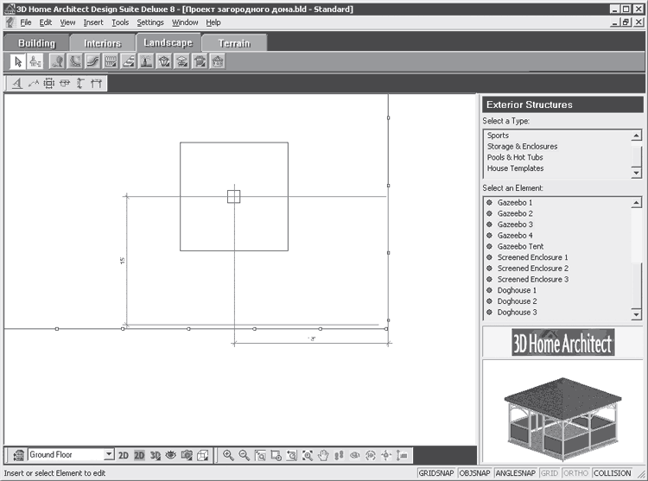Open the File menu

pyautogui.click(x=26, y=22)
